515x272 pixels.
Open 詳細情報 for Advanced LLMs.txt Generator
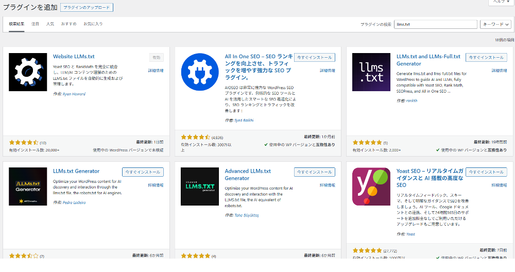(328, 185)
